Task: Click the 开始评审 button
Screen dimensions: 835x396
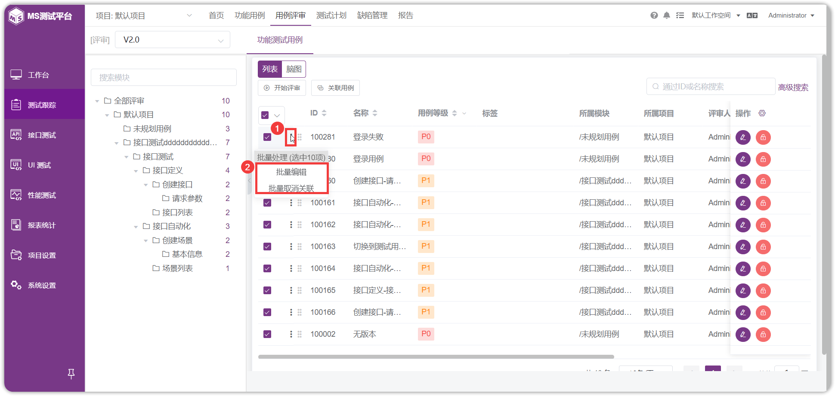Action: click(x=282, y=88)
